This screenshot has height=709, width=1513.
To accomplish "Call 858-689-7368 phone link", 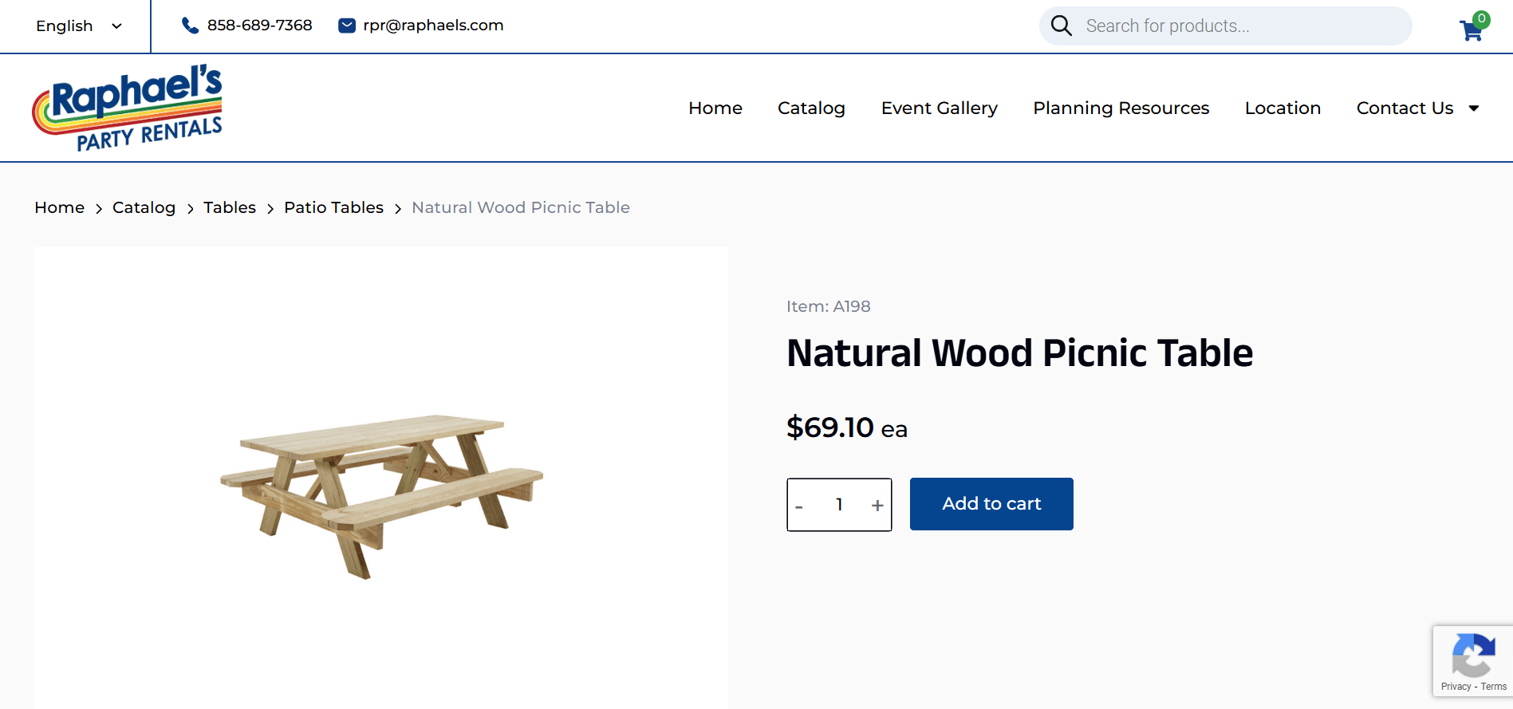I will click(259, 26).
